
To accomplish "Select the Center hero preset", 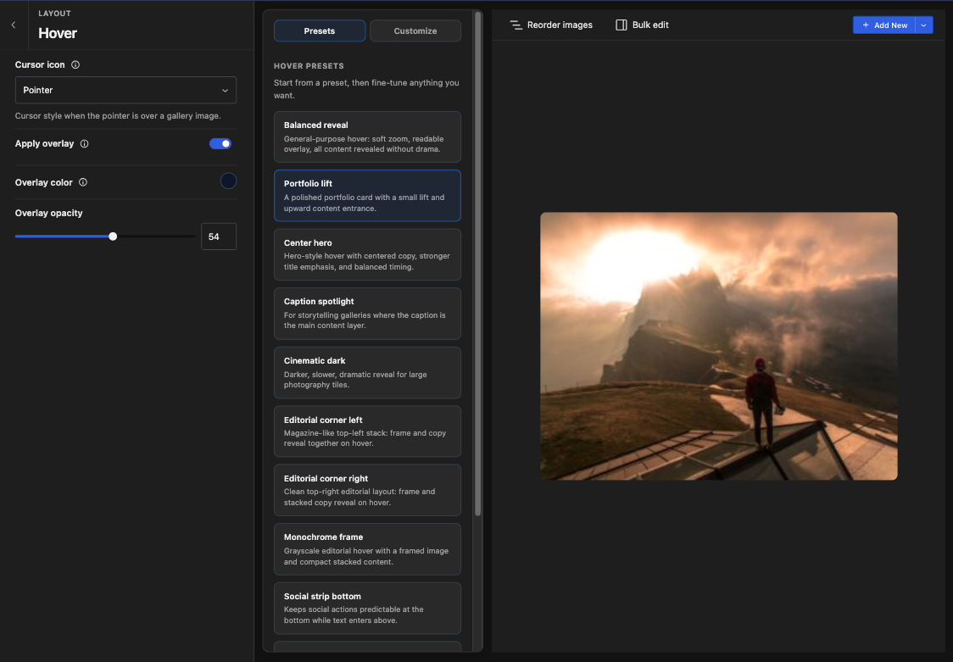I will click(x=367, y=254).
